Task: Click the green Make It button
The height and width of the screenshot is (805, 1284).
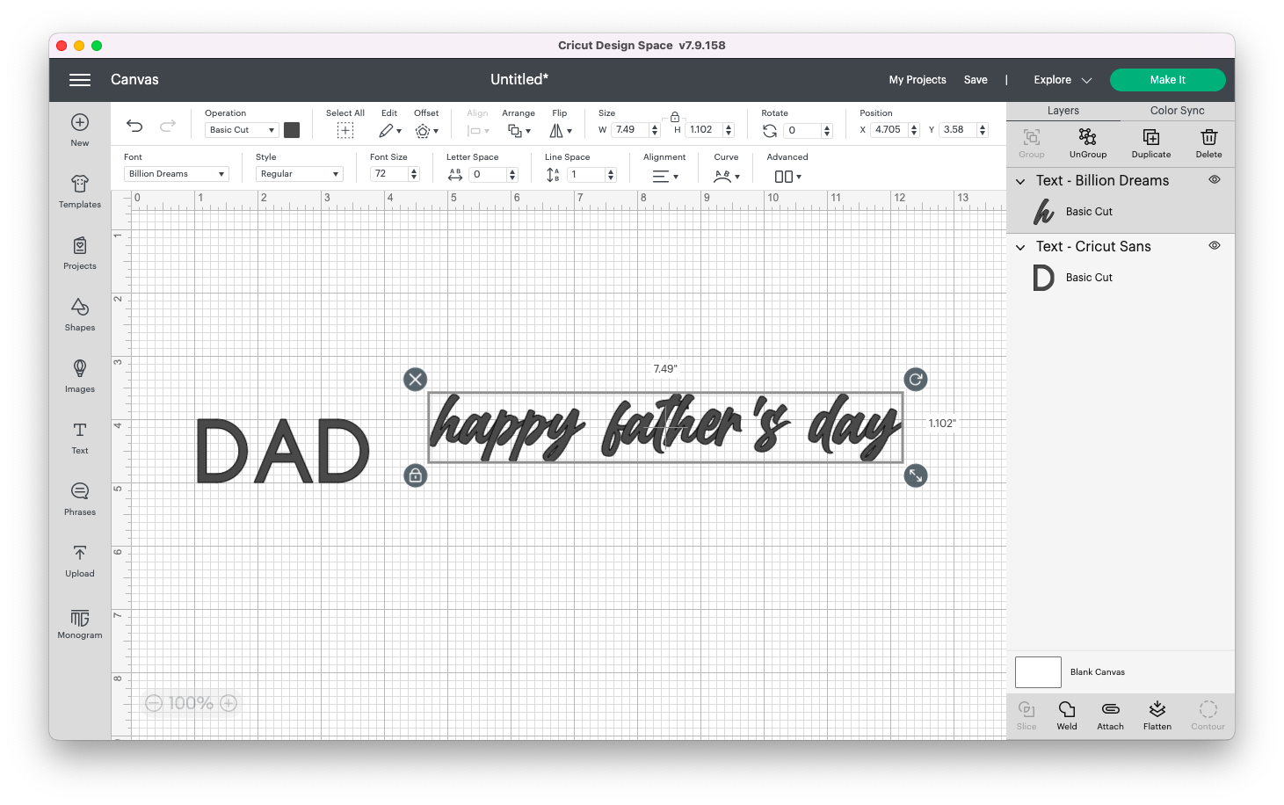Action: (1167, 79)
